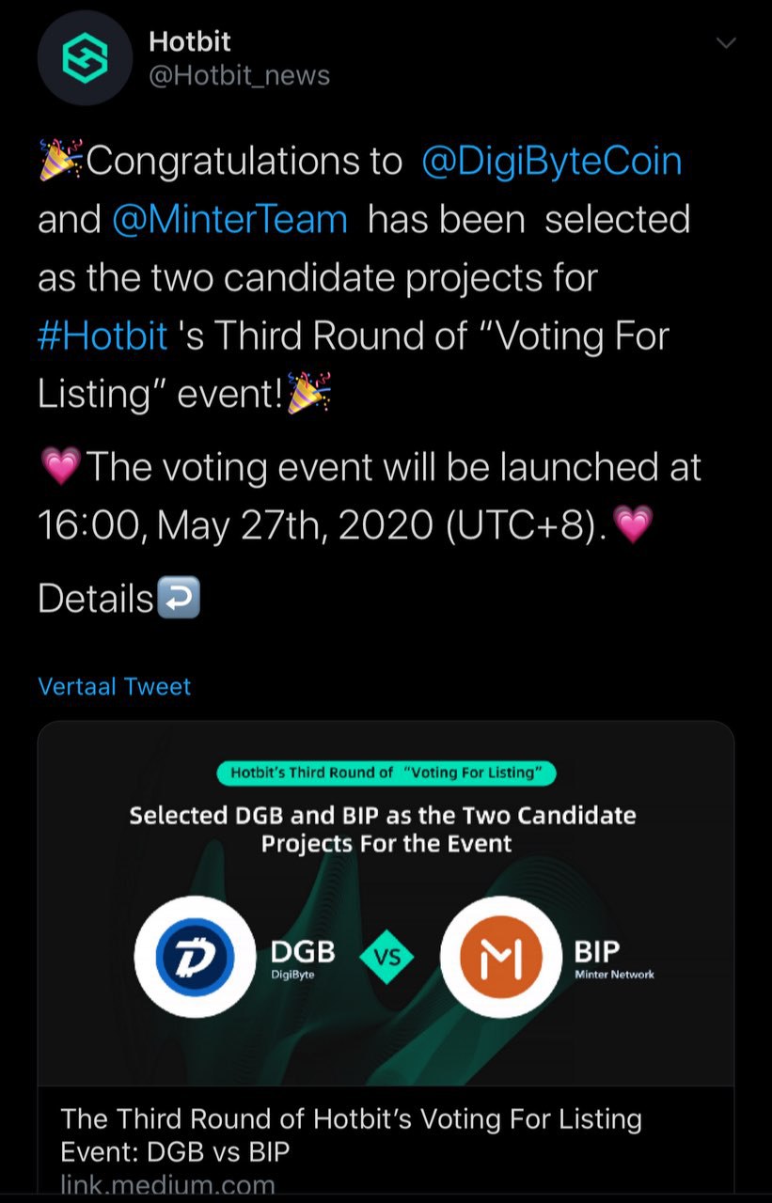Click the green "Voting For Listing" banner pill
Screen dimensions: 772x1203
[x=386, y=773]
